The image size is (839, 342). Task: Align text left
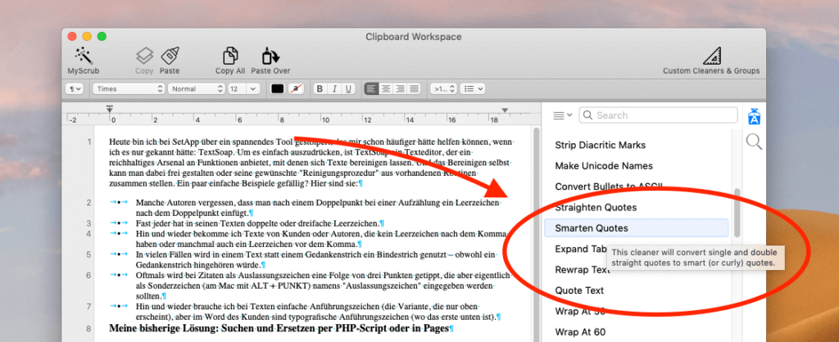(x=371, y=88)
